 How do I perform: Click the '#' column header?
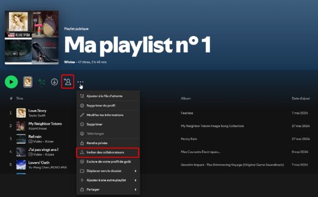(x=11, y=98)
